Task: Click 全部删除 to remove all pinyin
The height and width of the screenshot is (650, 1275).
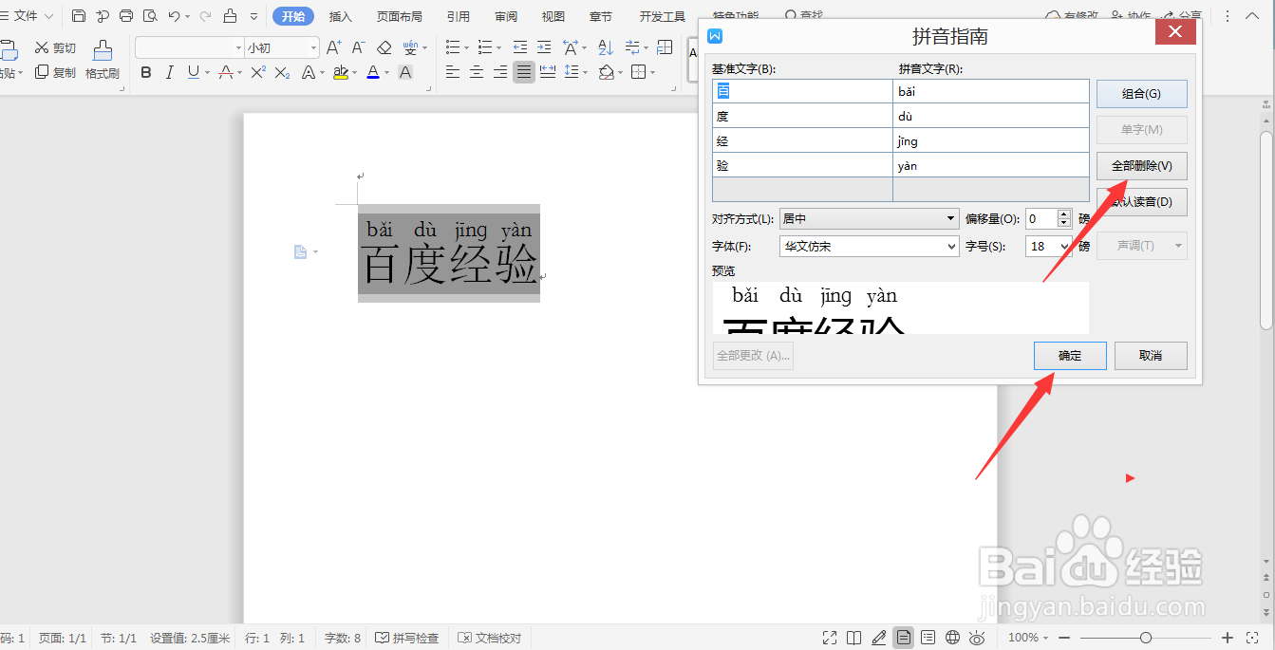Action: [1140, 165]
